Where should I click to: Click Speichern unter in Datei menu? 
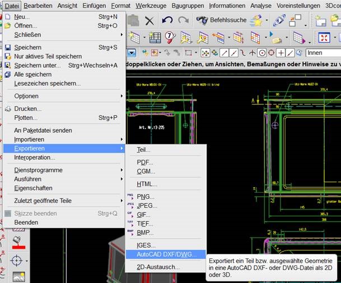click(x=37, y=65)
